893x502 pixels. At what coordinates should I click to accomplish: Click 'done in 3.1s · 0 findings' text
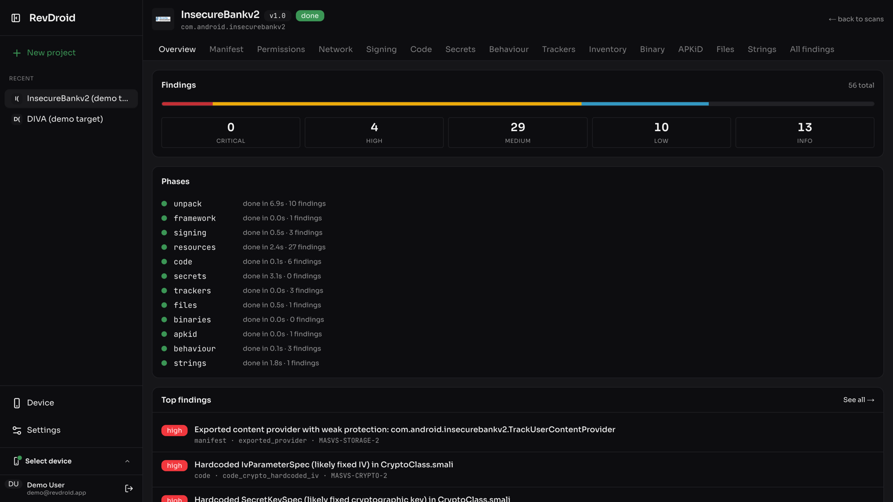282,276
